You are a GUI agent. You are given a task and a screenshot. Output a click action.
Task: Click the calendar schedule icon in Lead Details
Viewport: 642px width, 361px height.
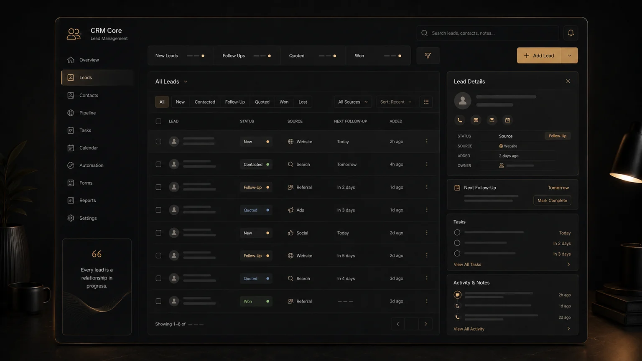click(x=507, y=120)
